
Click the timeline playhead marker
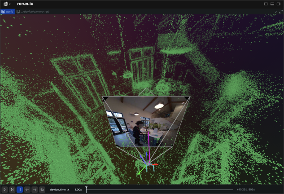(87, 188)
